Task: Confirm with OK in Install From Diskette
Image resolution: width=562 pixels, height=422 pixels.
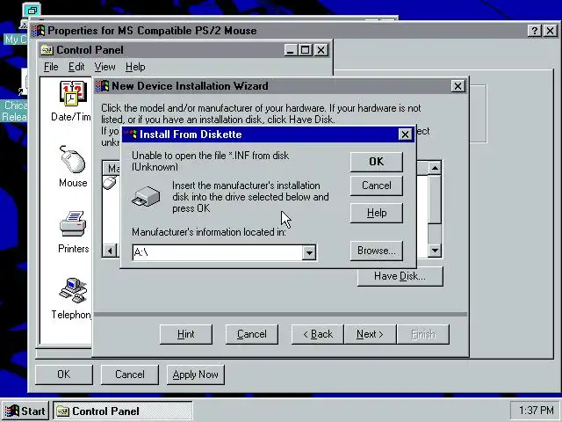Action: pyautogui.click(x=377, y=162)
